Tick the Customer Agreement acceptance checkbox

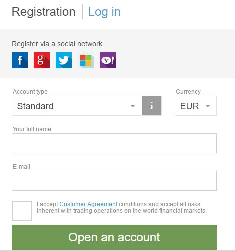click(x=22, y=211)
